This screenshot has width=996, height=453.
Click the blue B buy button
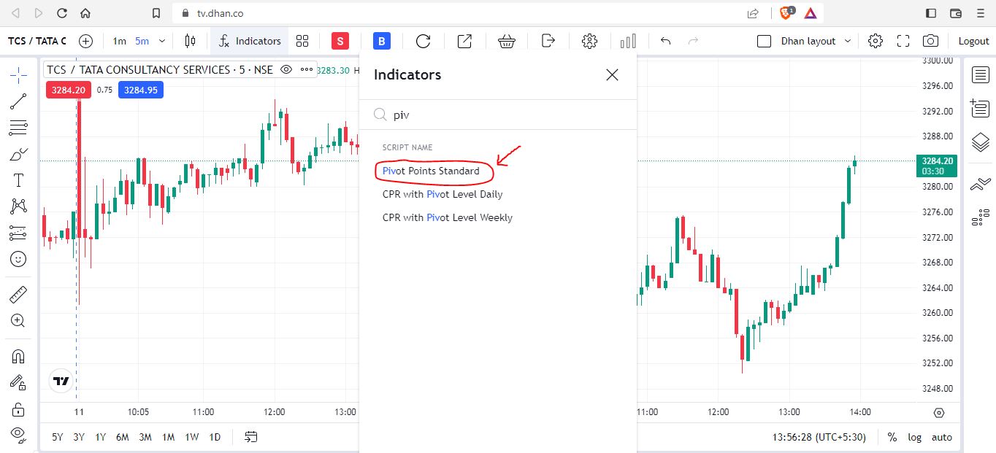point(381,41)
